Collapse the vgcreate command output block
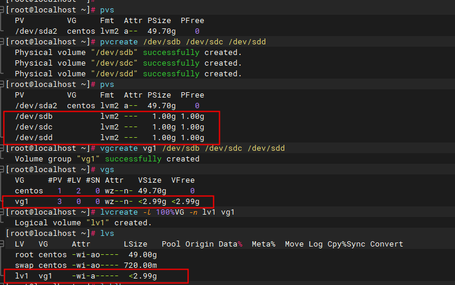Viewport: 455px width, 285px height. pyautogui.click(x=2, y=148)
